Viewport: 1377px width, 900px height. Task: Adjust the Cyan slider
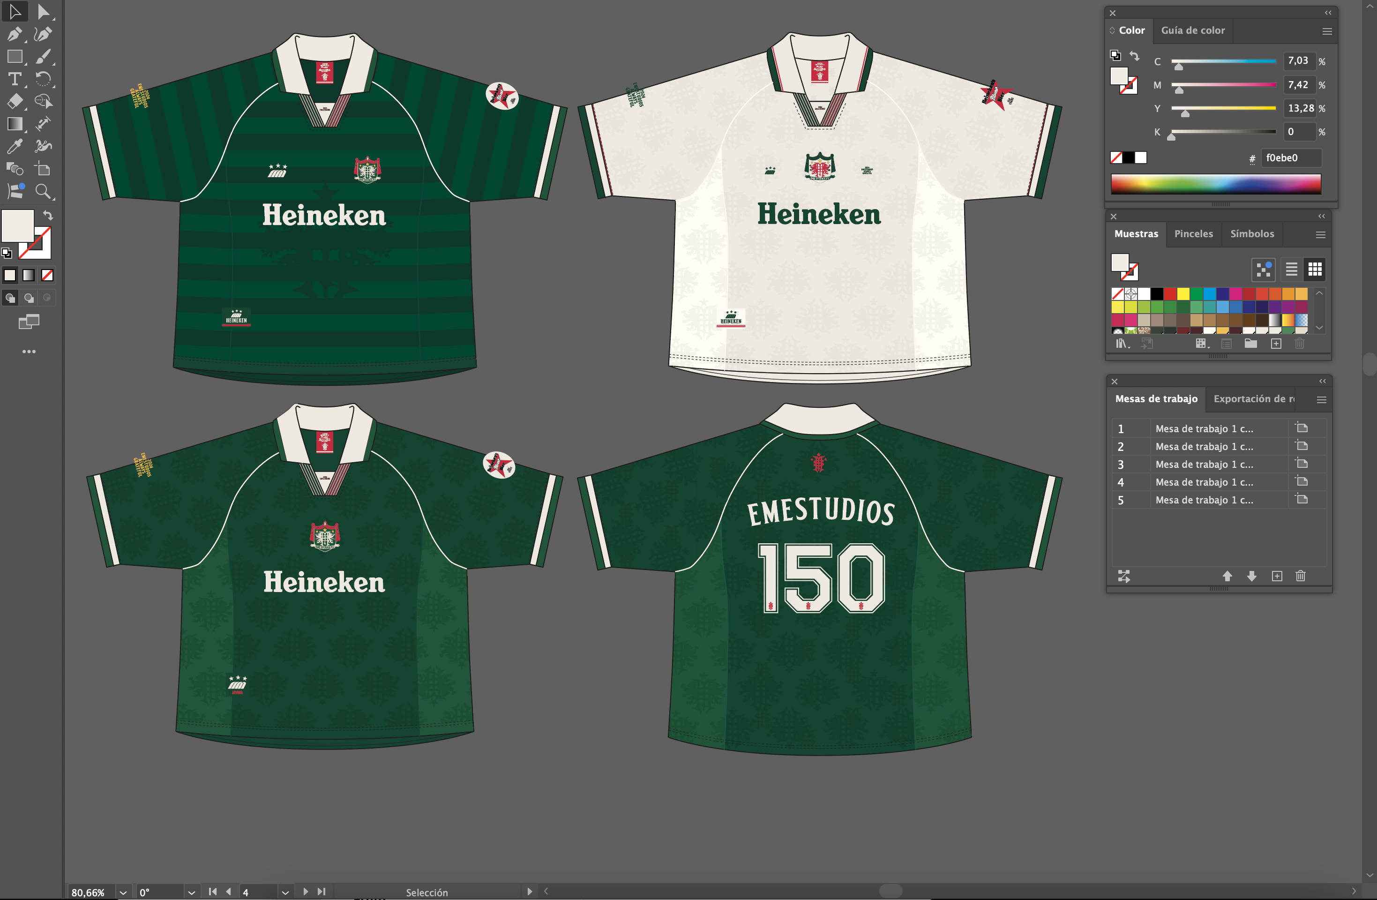[x=1178, y=67]
